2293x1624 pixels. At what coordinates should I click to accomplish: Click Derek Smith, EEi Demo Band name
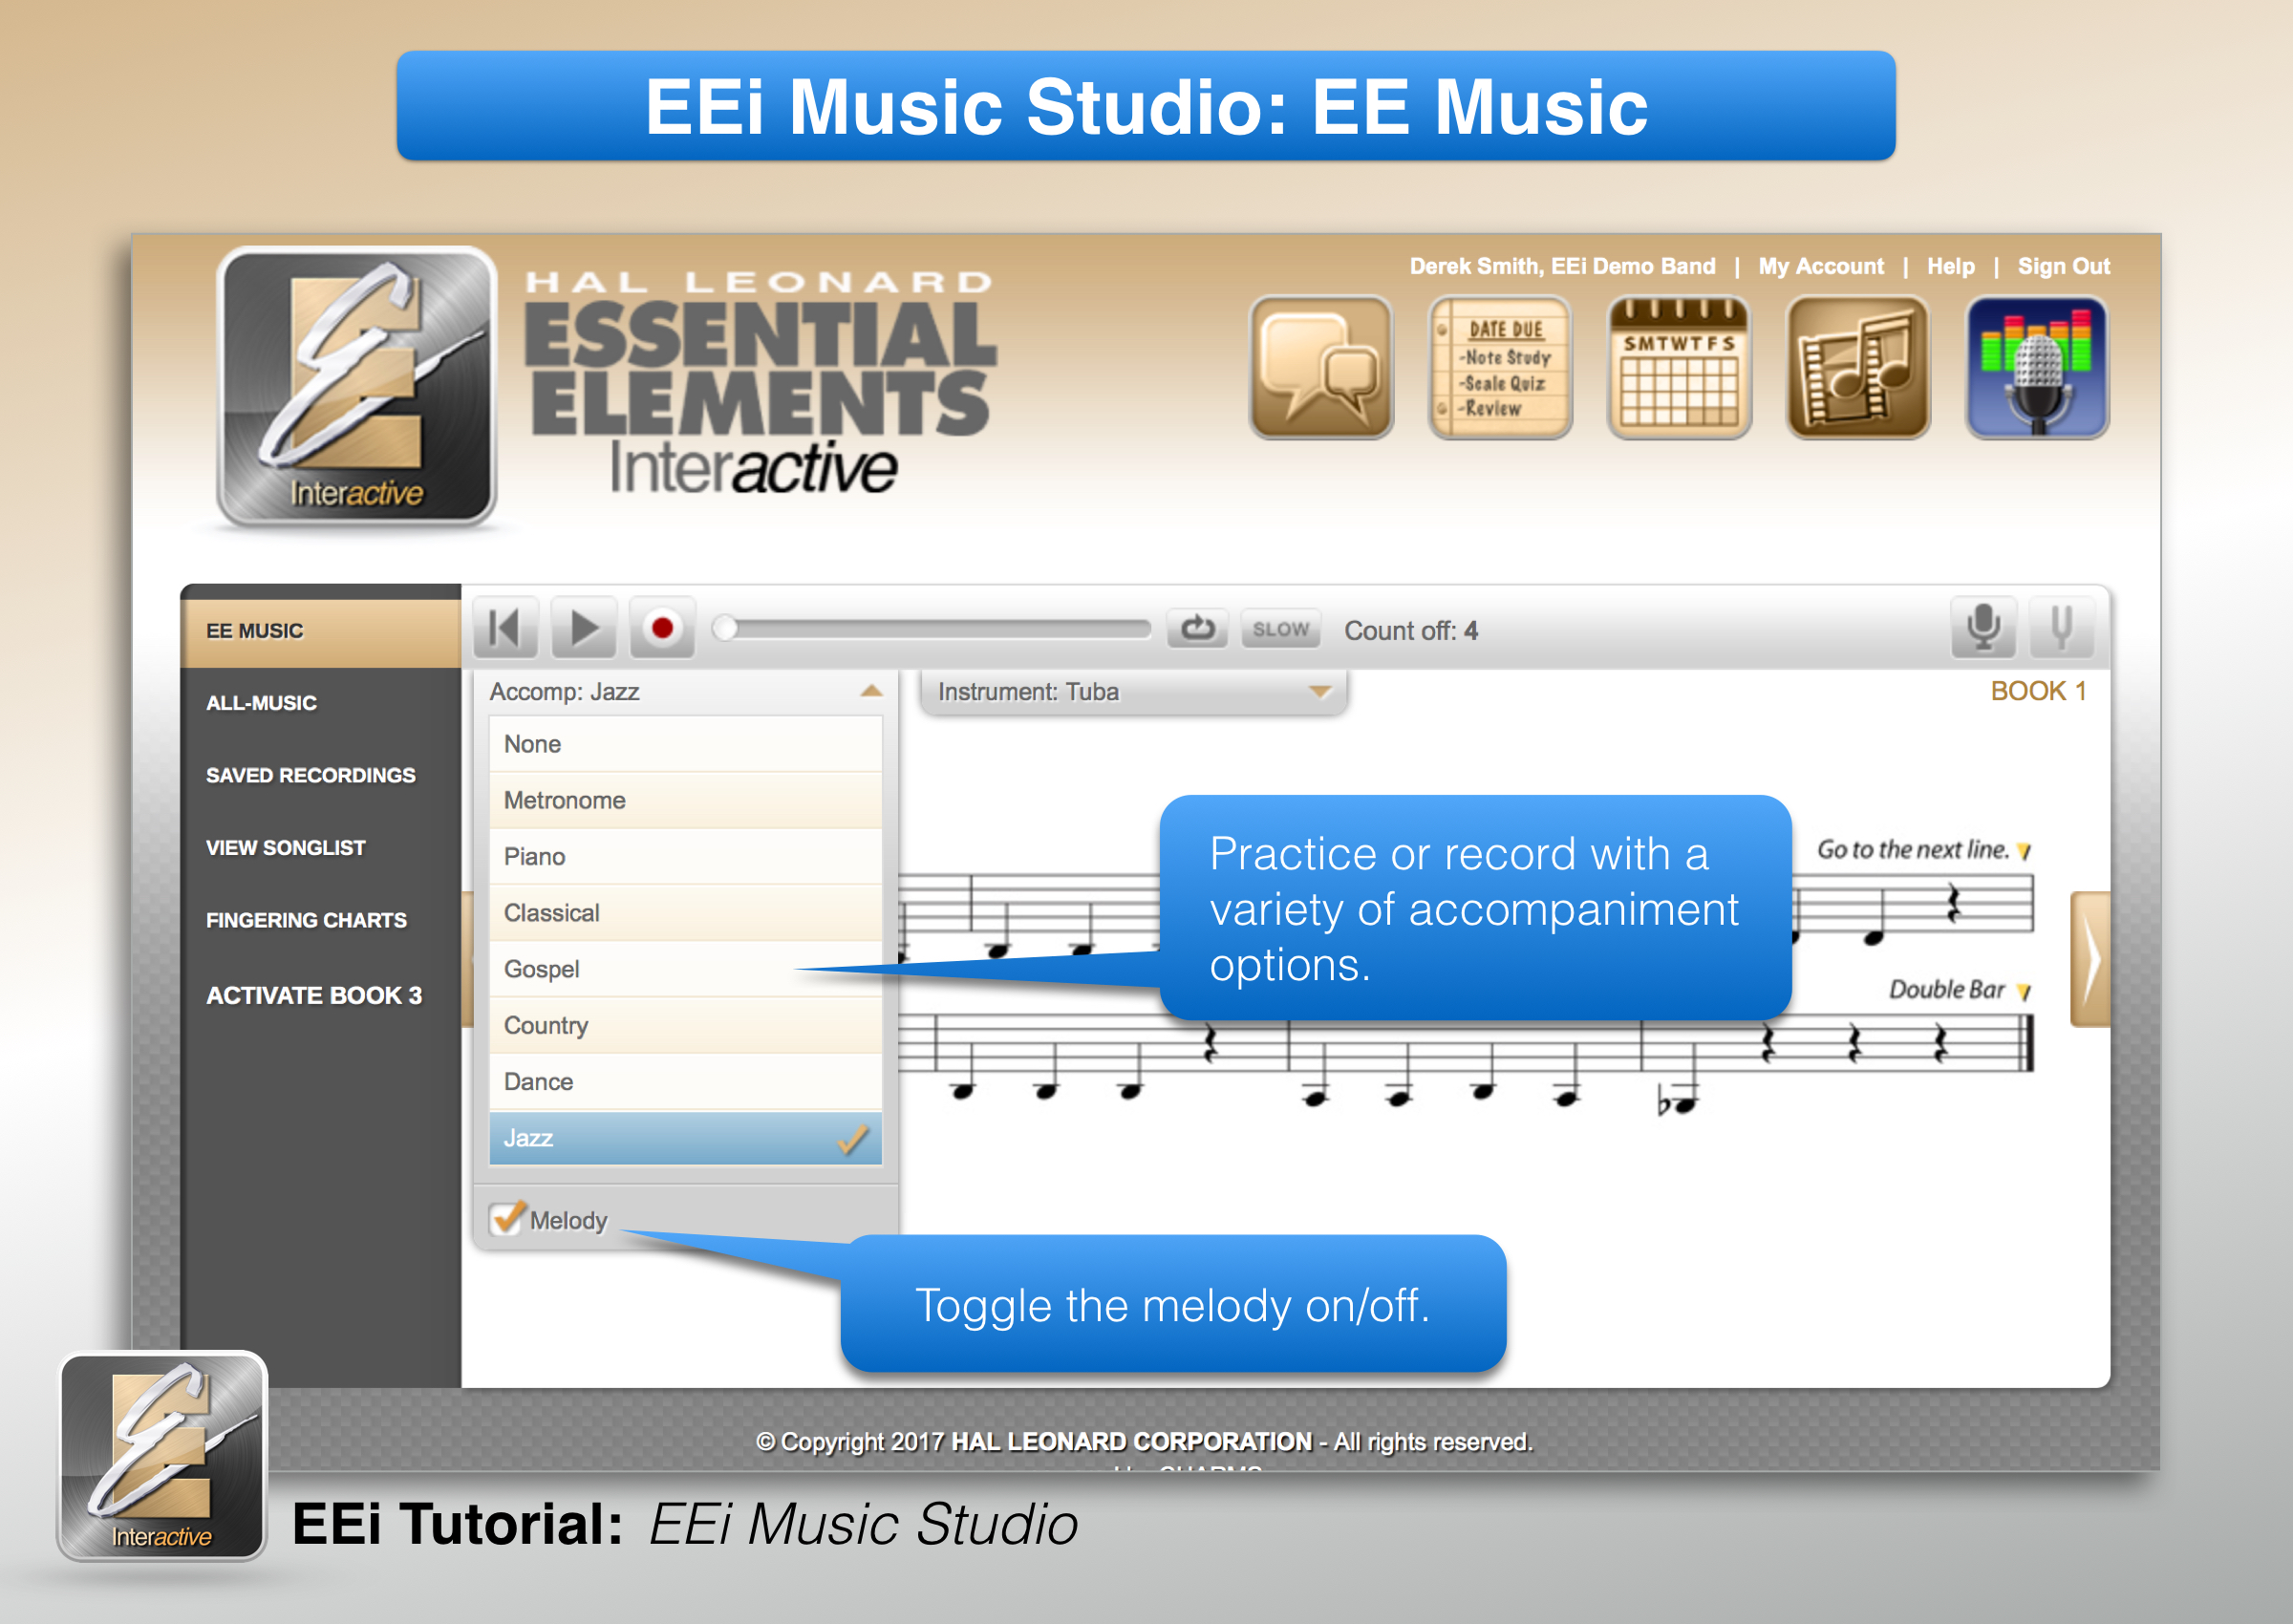point(1562,266)
